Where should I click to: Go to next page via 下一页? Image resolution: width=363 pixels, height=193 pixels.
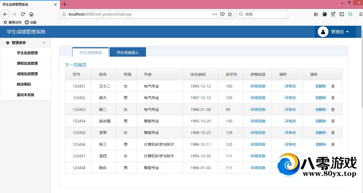pos(71,65)
